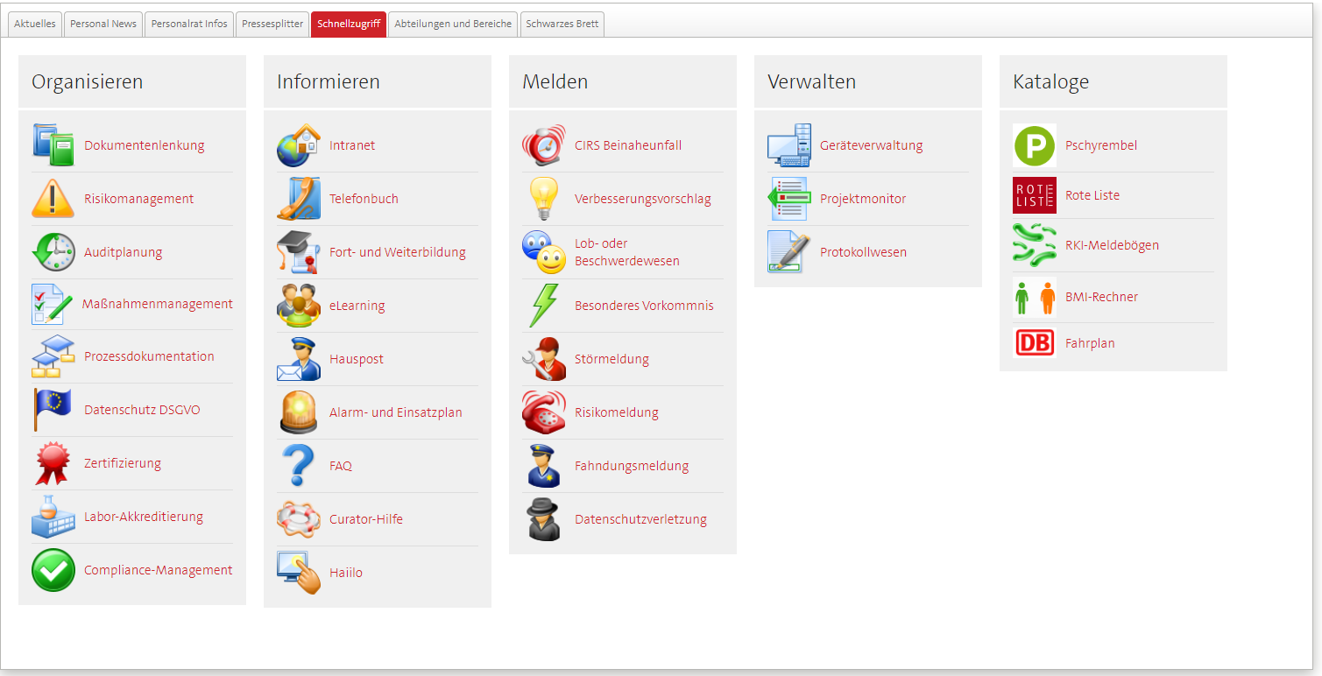Viewport: 1322px width, 676px height.
Task: Click the Telefonbuch phone book icon
Action: click(299, 199)
